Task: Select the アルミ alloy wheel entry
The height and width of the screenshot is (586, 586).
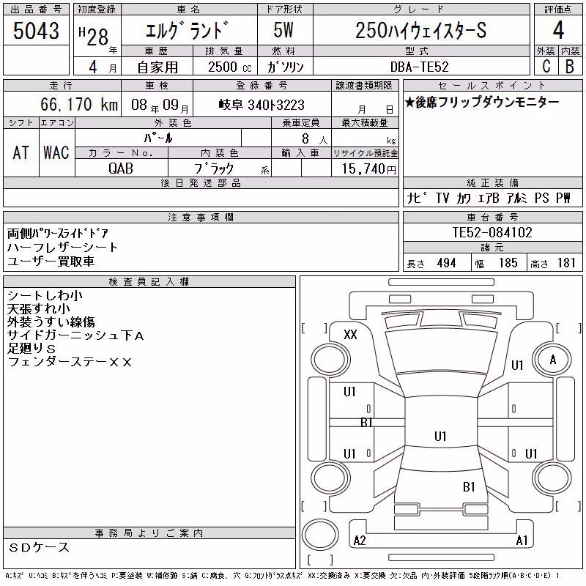Action: click(x=516, y=198)
